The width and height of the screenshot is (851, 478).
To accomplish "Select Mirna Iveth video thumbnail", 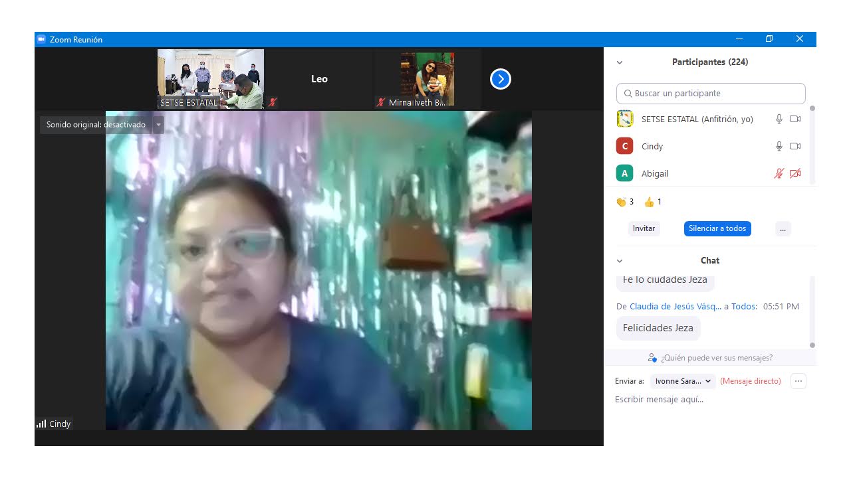I will (x=427, y=79).
